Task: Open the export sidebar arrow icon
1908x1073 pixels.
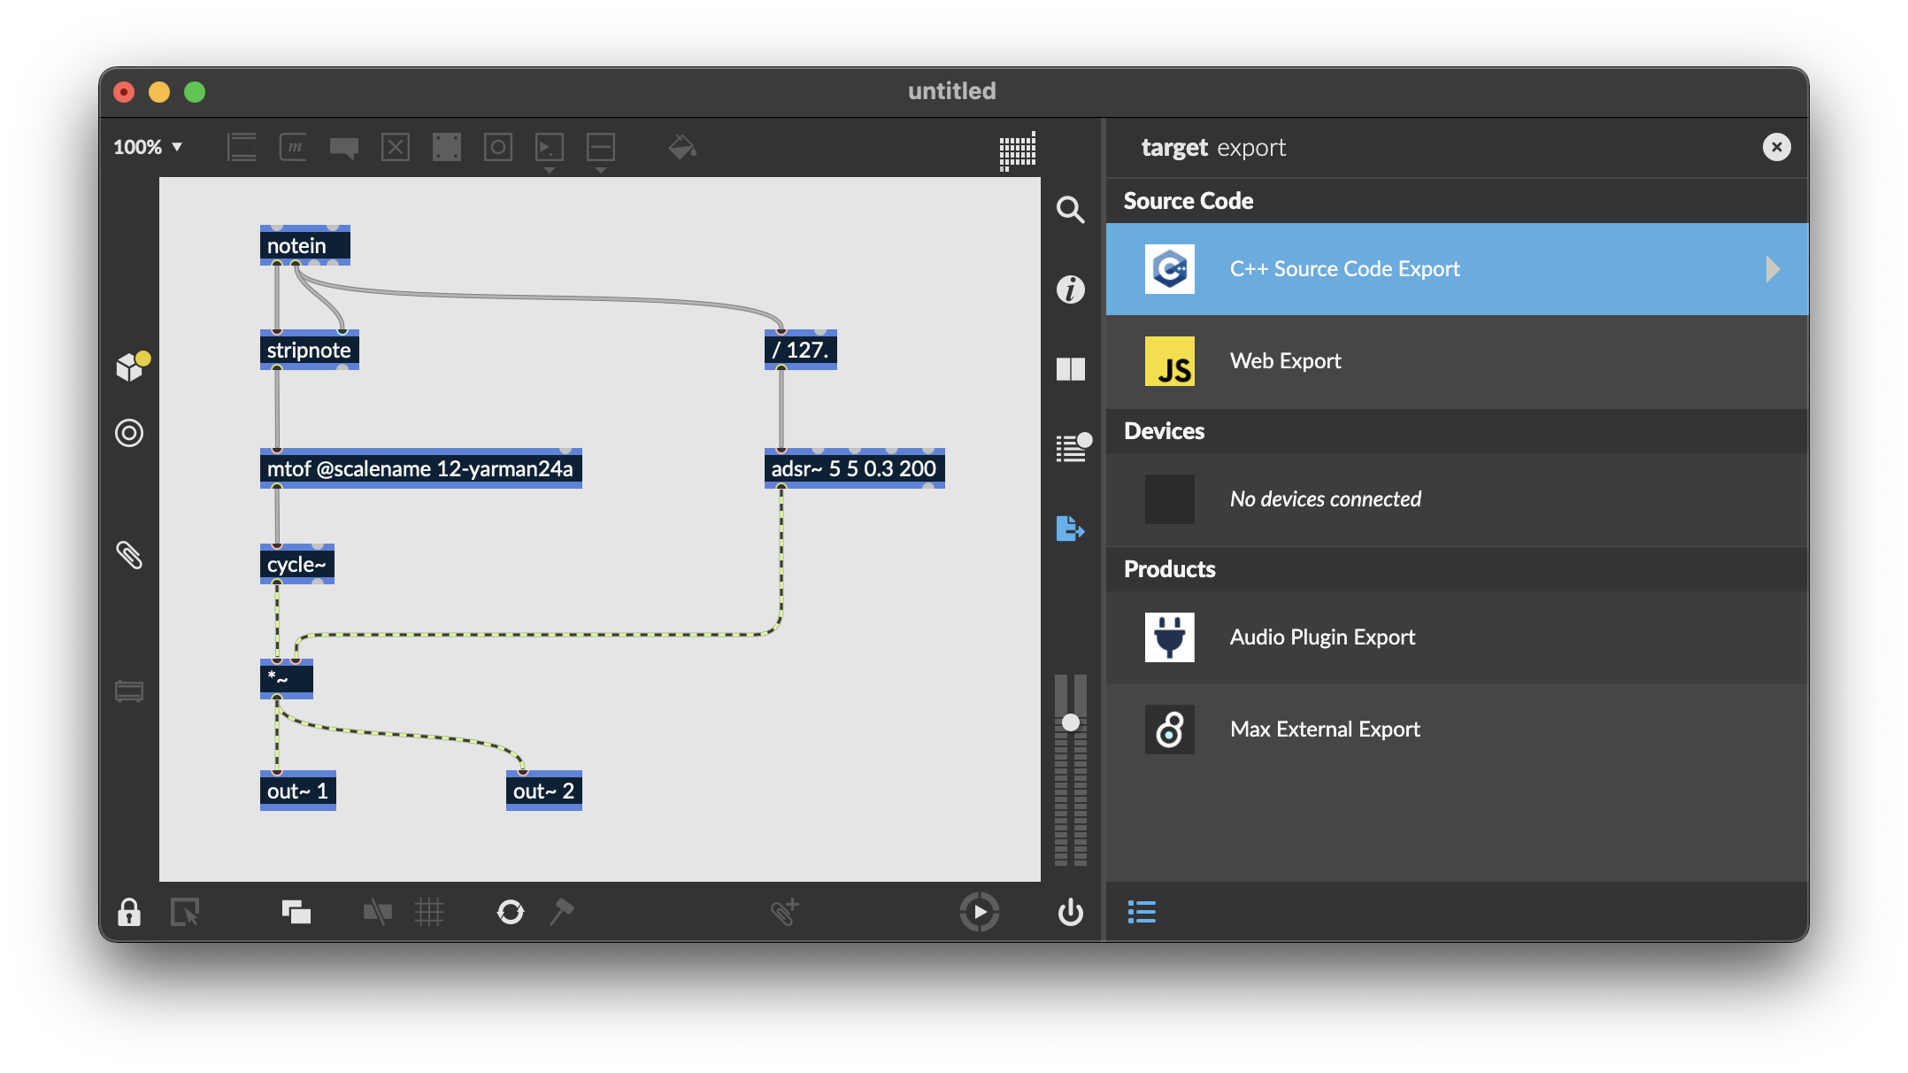Action: (1070, 529)
